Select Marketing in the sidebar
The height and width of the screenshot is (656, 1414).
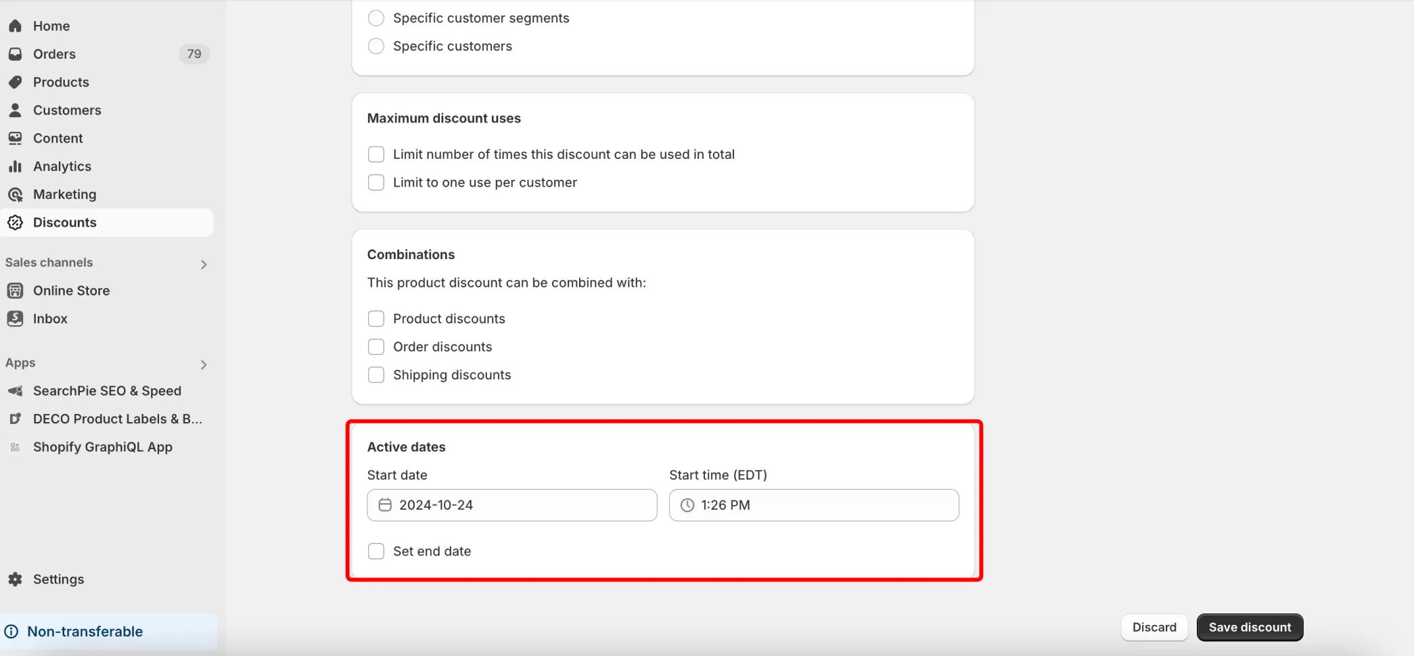107,194
